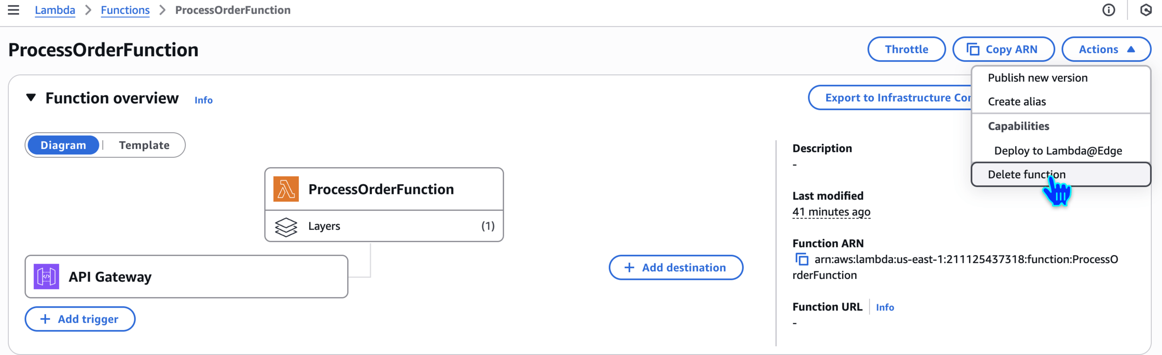Open the hamburger navigation menu
The image size is (1162, 355).
click(13, 10)
